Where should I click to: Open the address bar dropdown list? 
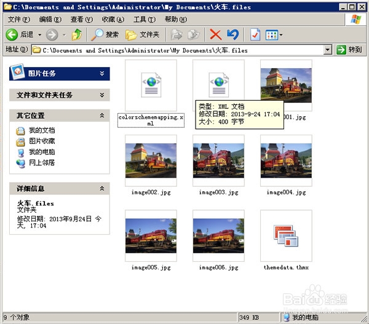pyautogui.click(x=327, y=50)
